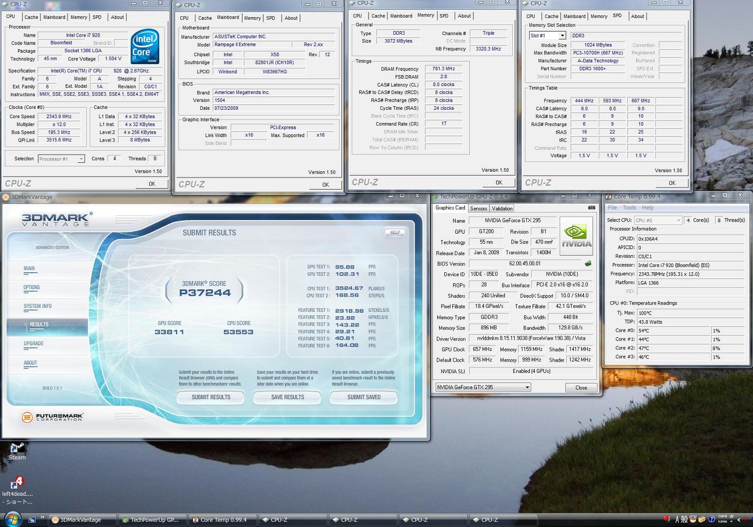Open the Slot #1 memory slot dropdown

pyautogui.click(x=548, y=36)
